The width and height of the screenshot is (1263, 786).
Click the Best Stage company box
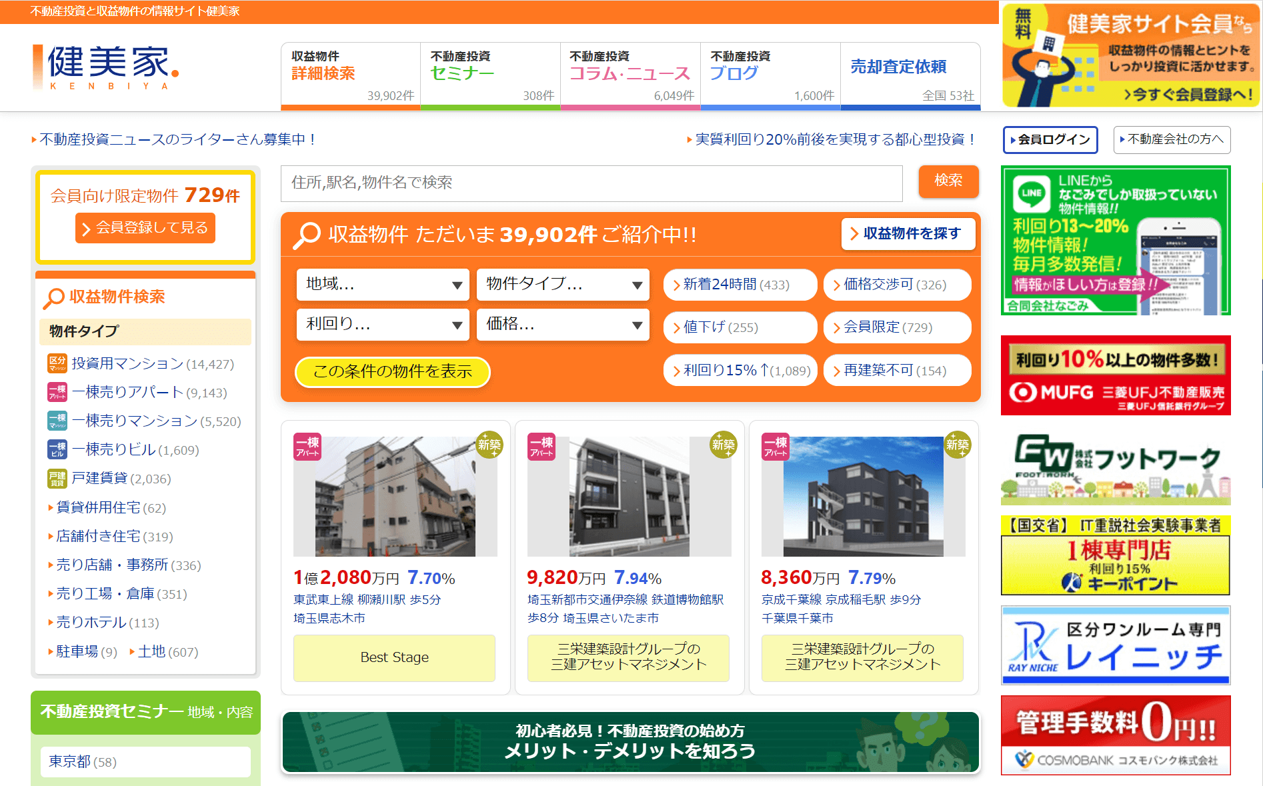click(x=395, y=658)
